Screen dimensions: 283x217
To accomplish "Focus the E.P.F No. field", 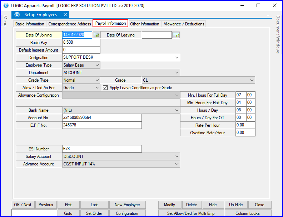I will coord(102,125).
